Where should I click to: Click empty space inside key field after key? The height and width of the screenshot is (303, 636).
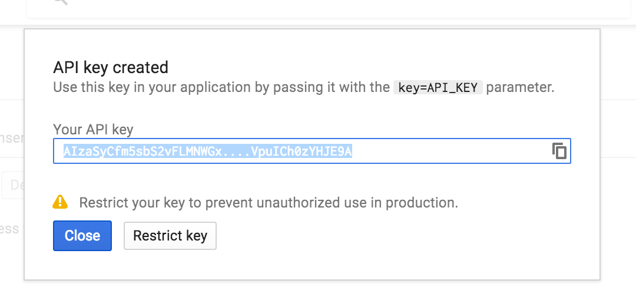click(x=450, y=151)
